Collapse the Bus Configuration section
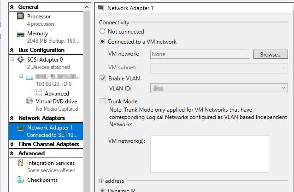Viewport: 294px width, 192px height. pyautogui.click(x=12, y=50)
